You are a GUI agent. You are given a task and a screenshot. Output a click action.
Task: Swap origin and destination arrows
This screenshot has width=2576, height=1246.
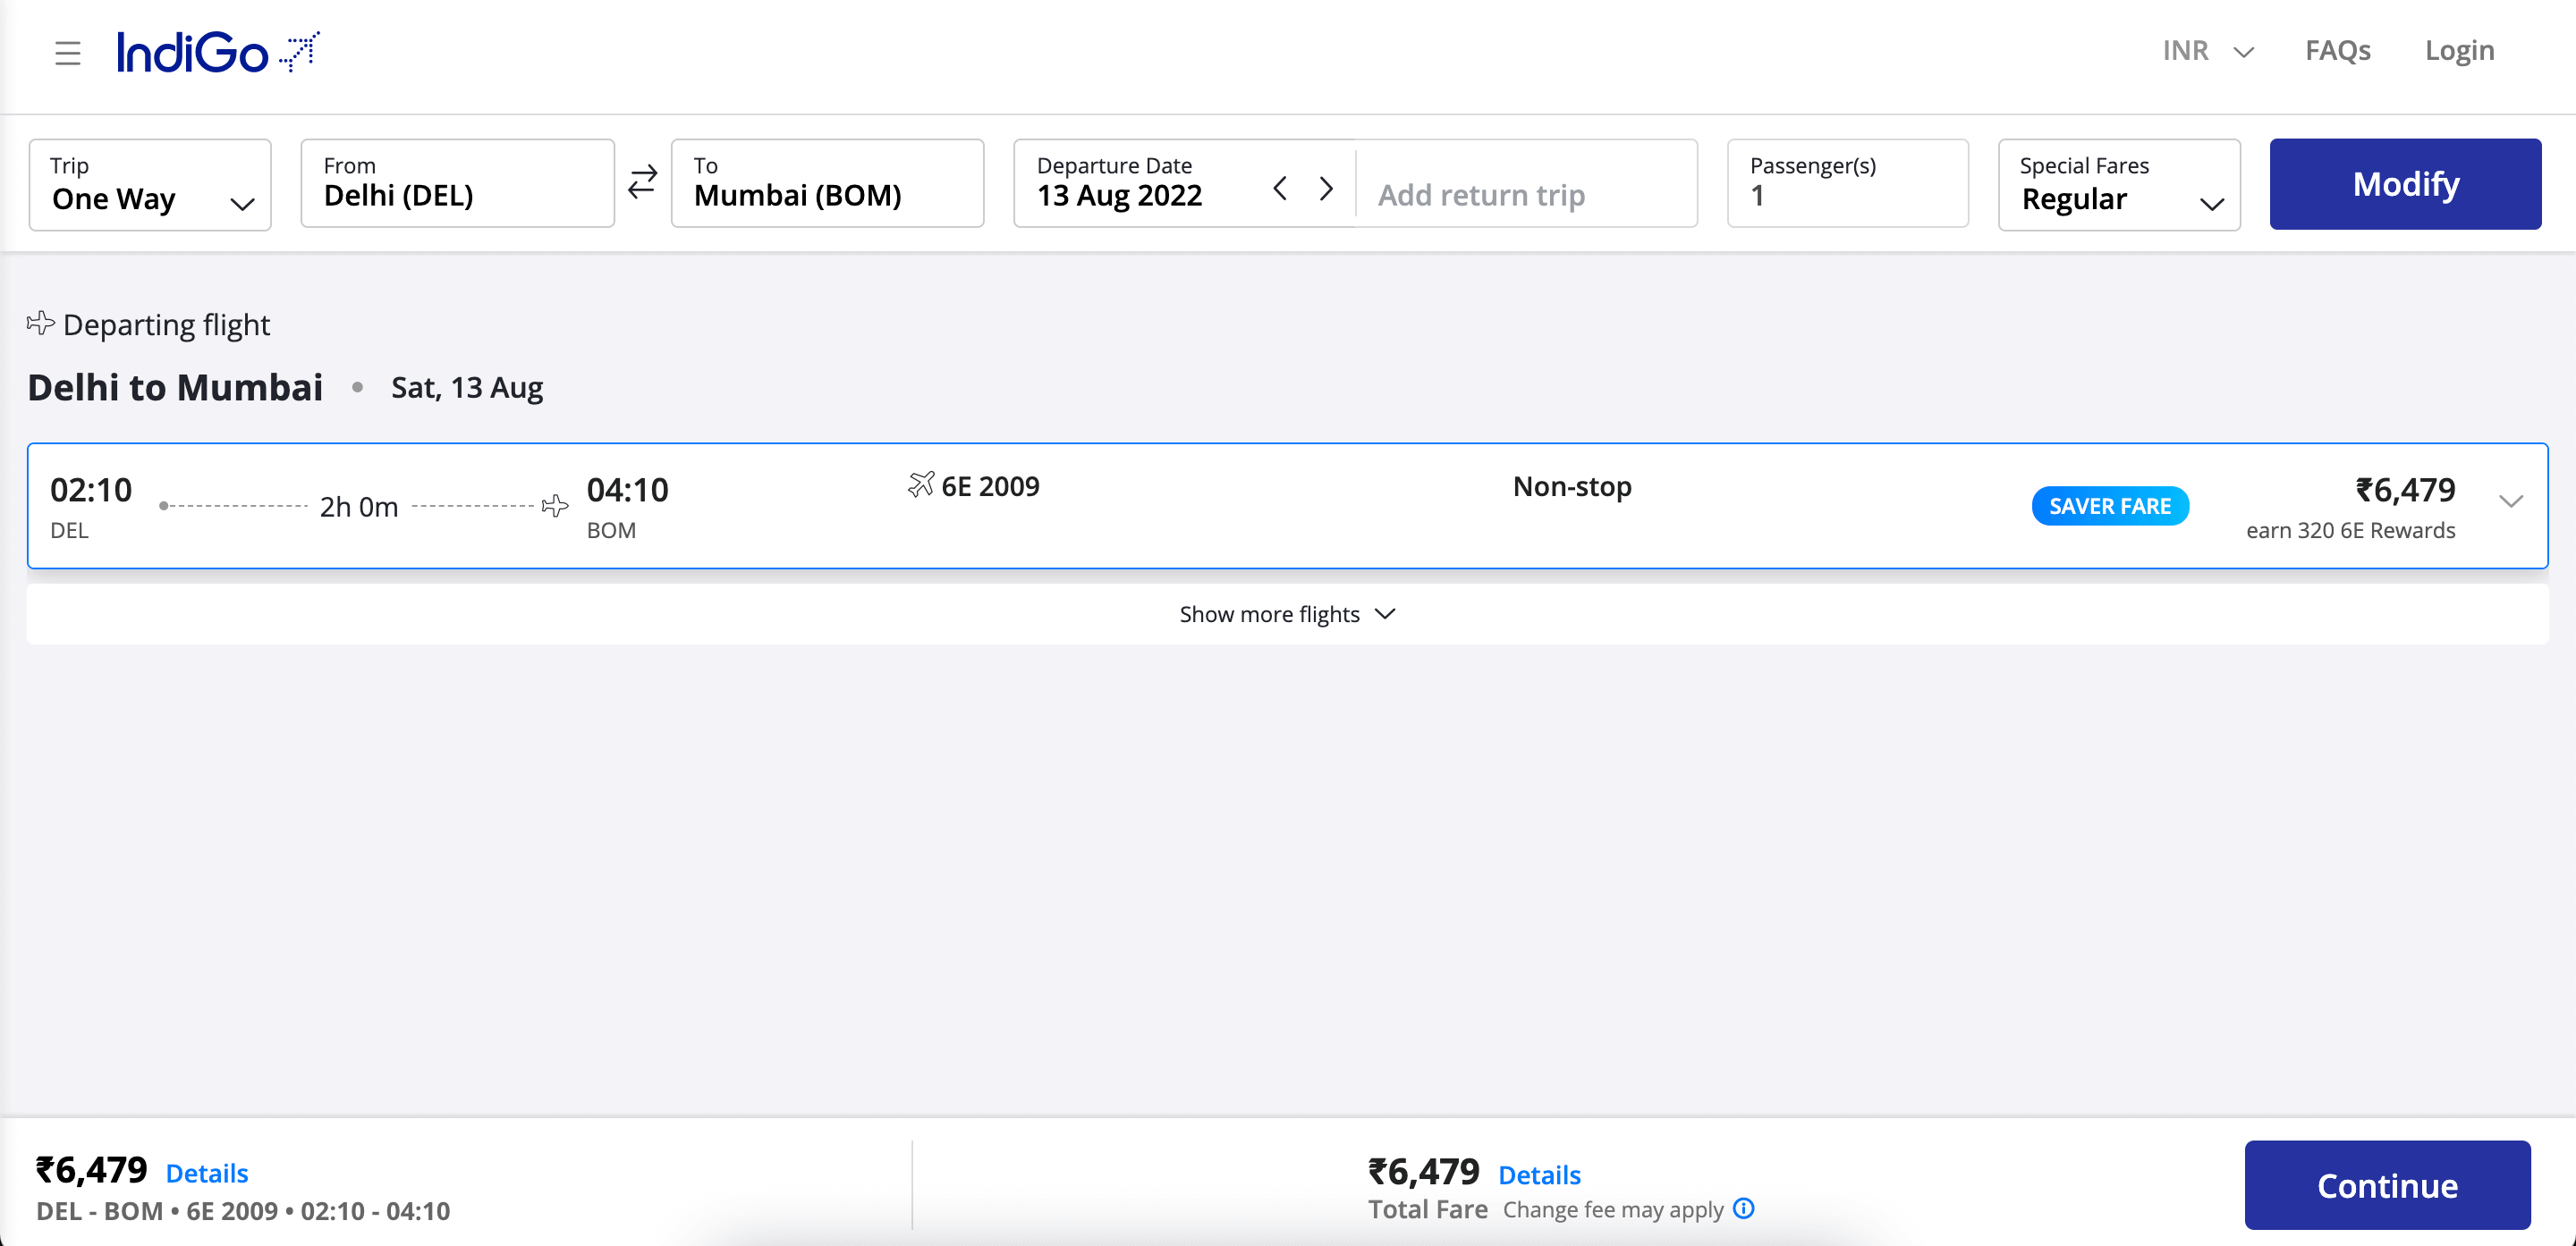point(642,181)
